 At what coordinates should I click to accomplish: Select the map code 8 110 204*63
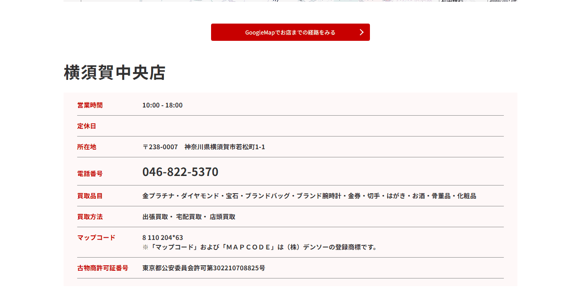click(x=162, y=238)
